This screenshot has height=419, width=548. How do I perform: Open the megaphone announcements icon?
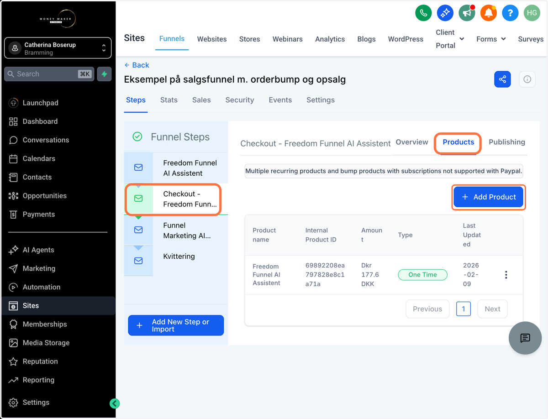coord(467,13)
